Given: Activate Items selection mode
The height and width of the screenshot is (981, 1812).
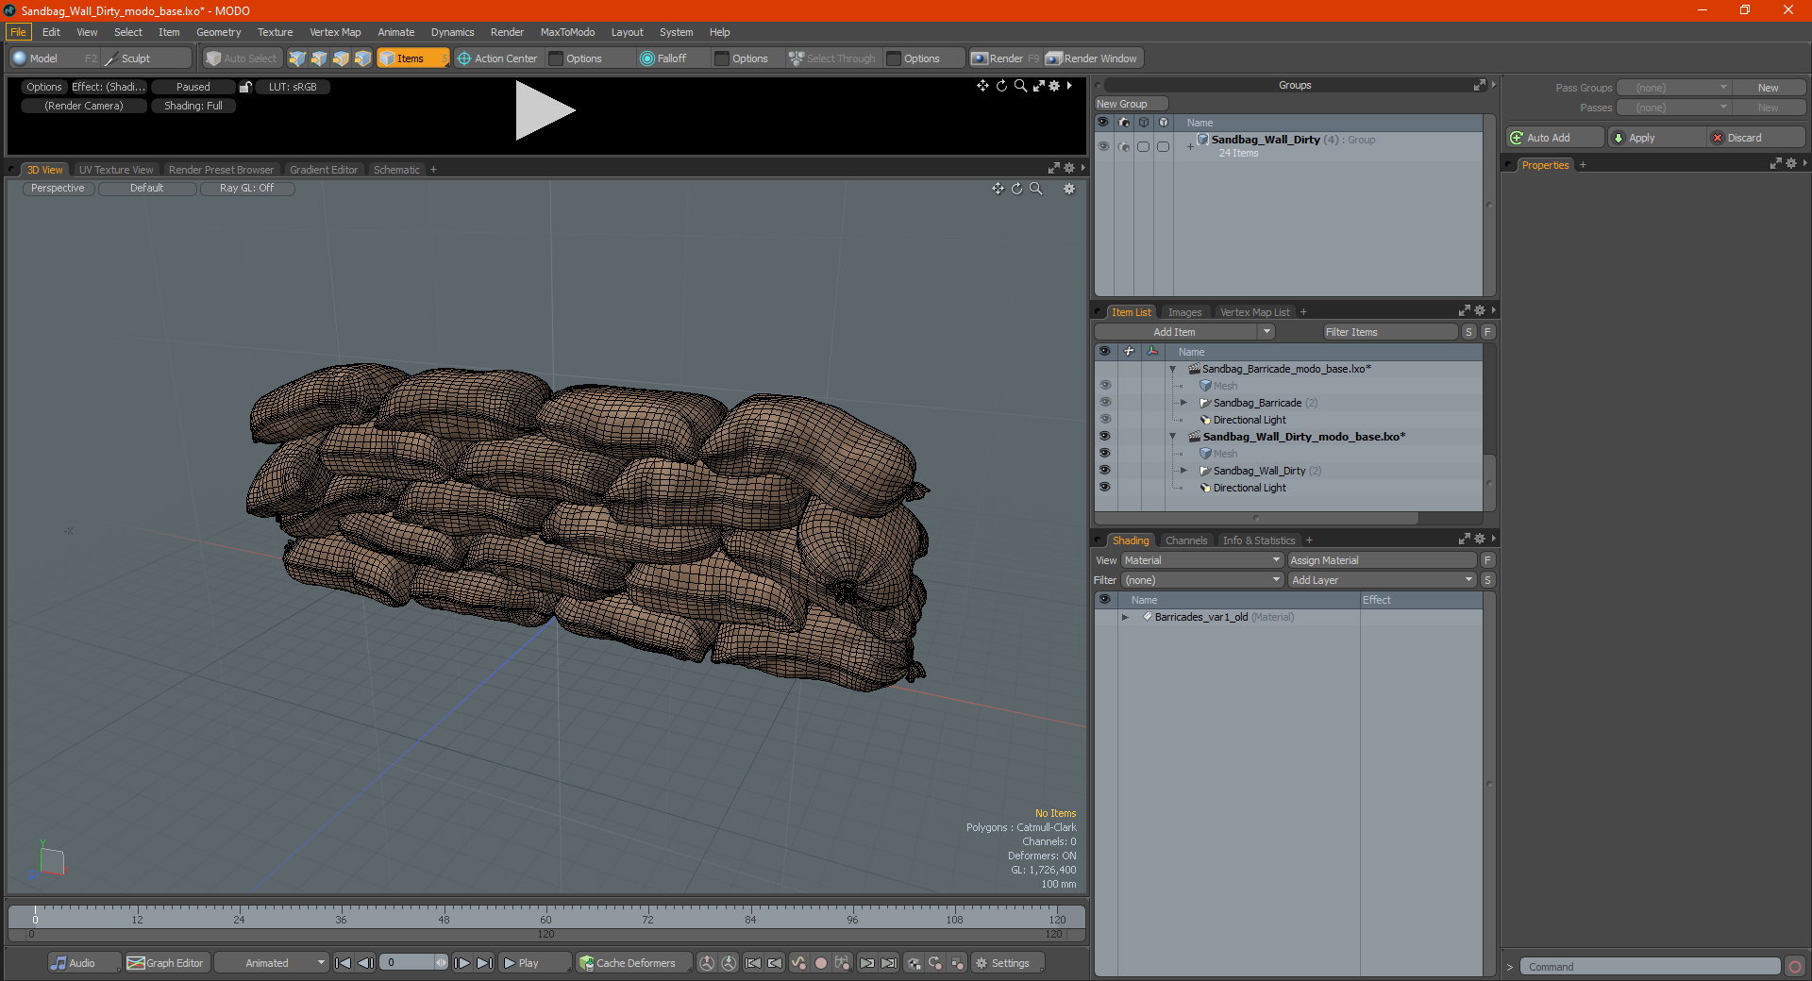Looking at the screenshot, I should coord(412,58).
